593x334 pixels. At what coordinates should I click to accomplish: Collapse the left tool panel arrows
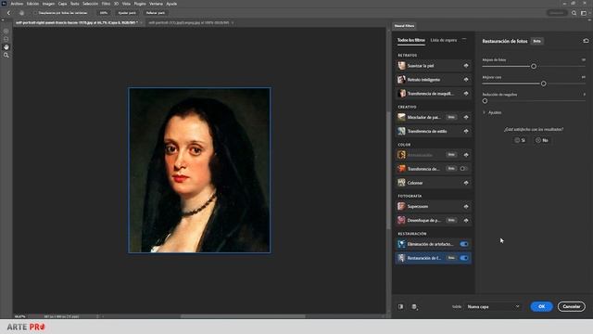pyautogui.click(x=3, y=20)
